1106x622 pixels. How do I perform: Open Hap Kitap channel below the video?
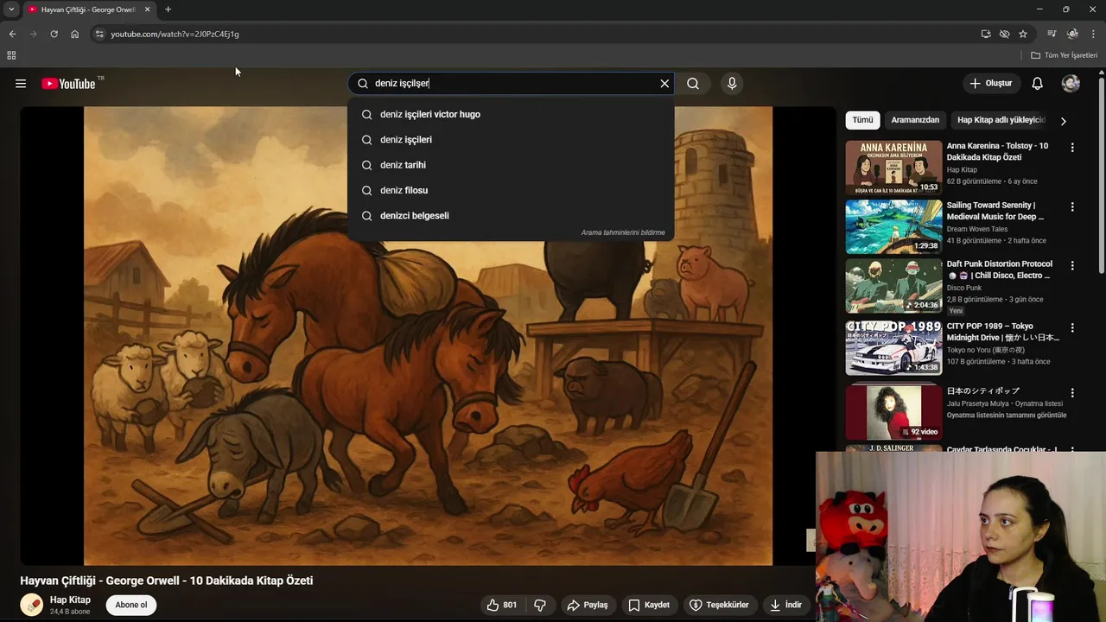70,600
